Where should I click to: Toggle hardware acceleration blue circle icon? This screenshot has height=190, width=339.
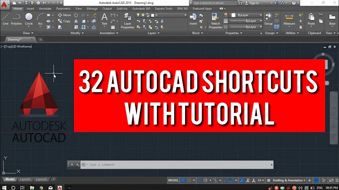(x=316, y=180)
